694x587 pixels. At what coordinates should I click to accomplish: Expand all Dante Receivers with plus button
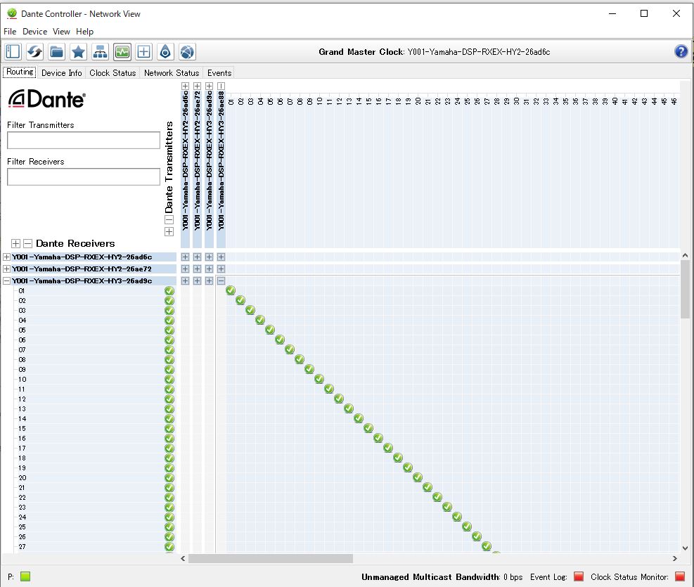pos(15,244)
